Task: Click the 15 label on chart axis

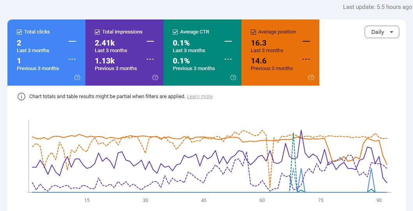Action: pos(87,200)
